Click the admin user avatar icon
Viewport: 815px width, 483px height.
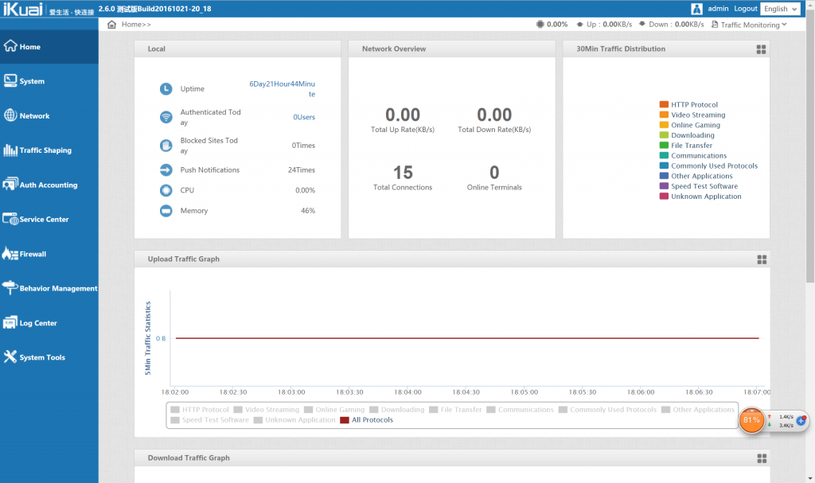coord(696,9)
